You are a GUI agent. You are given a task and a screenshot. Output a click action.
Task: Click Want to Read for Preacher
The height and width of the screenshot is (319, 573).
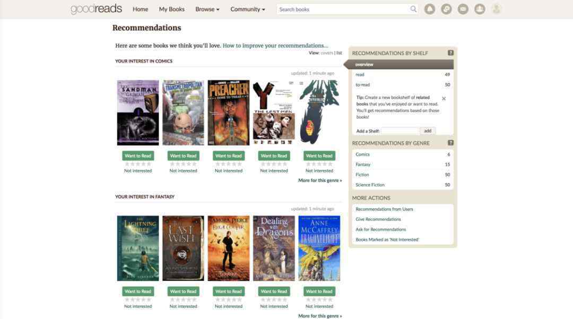[228, 156]
